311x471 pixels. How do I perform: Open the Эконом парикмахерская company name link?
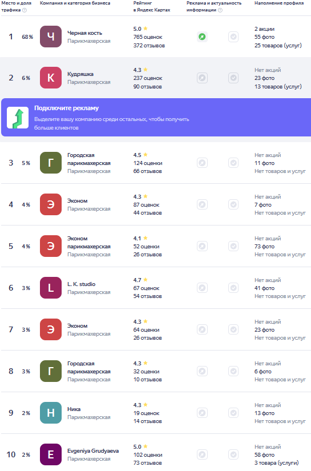89,243
